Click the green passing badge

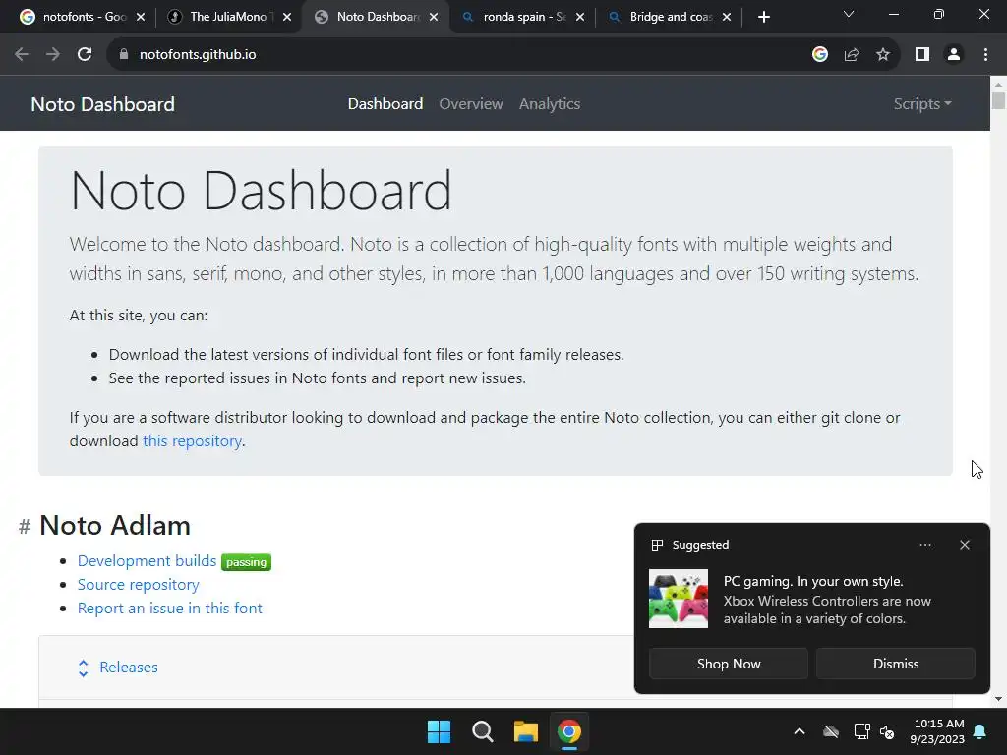pos(246,562)
